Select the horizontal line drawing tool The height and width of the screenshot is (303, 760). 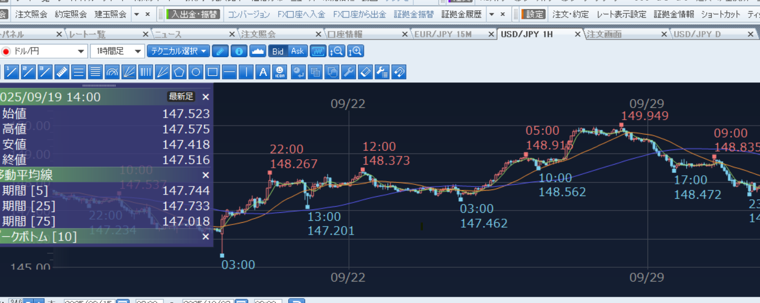pyautogui.click(x=229, y=72)
